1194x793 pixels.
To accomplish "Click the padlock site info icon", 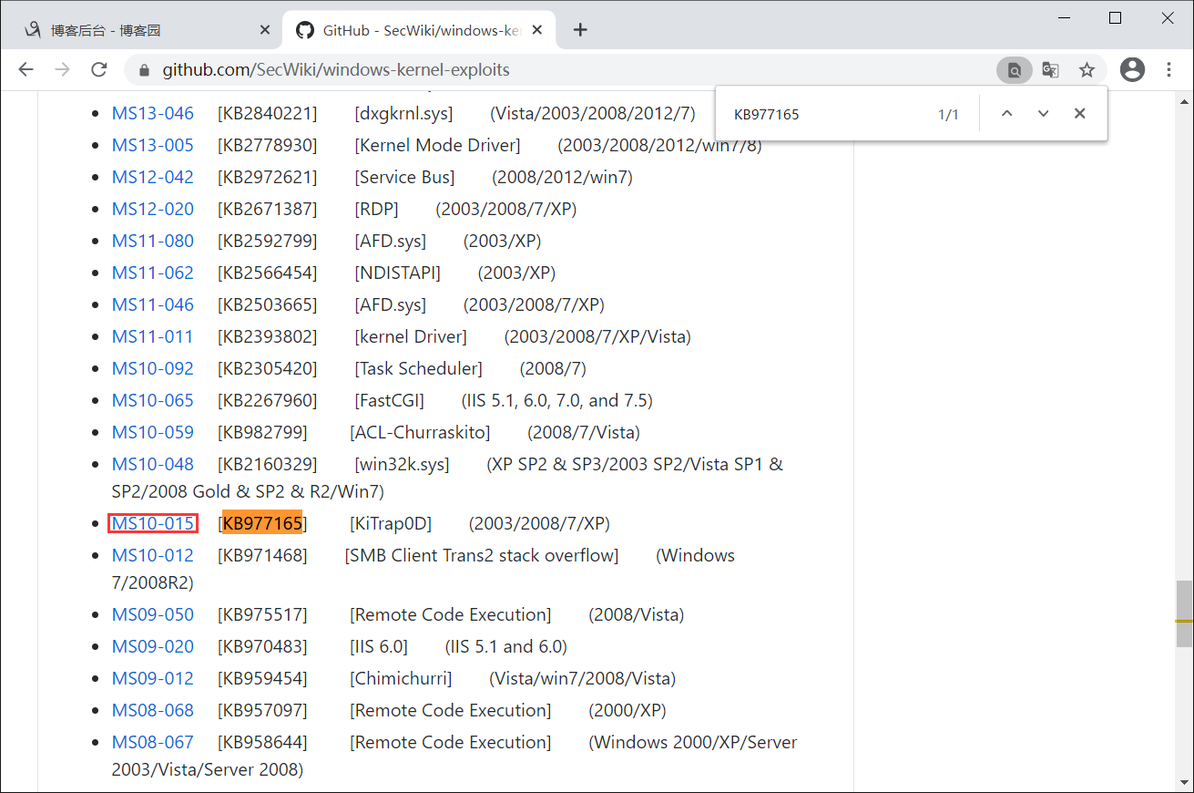I will [x=143, y=70].
